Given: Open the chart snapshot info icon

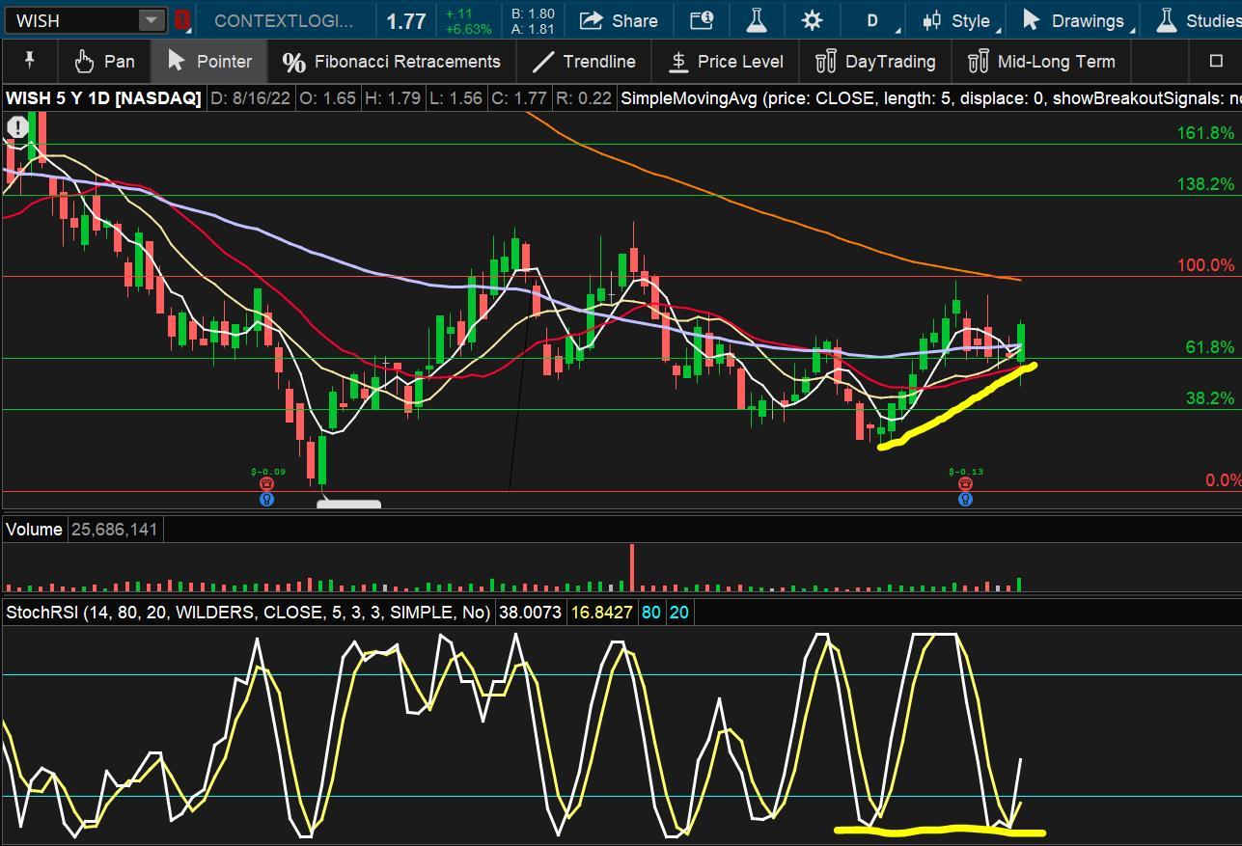Looking at the screenshot, I should click(x=702, y=20).
